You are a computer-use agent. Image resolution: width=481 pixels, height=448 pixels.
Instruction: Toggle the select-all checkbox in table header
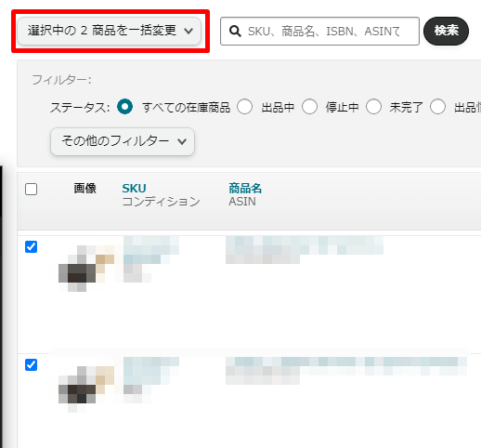[x=31, y=189]
